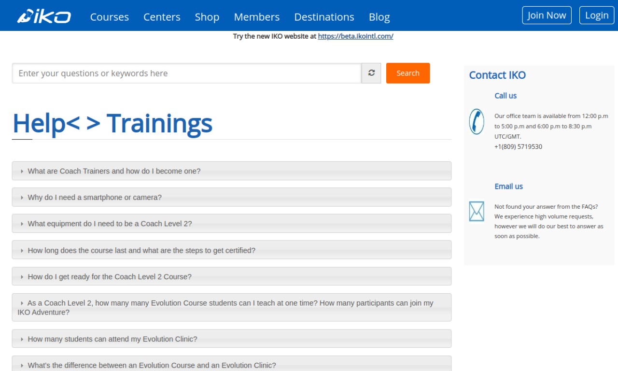This screenshot has height=371, width=618.
Task: Expand 'Why do I need a smartphone or camera?'
Action: coord(232,197)
